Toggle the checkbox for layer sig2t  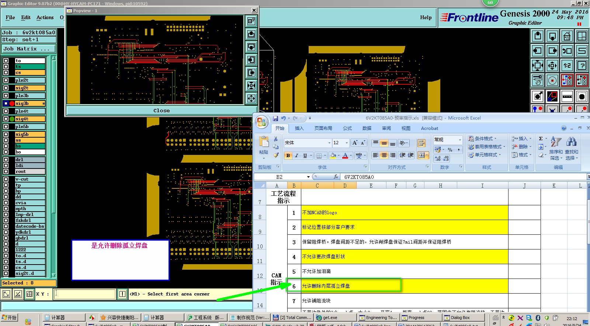6,88
